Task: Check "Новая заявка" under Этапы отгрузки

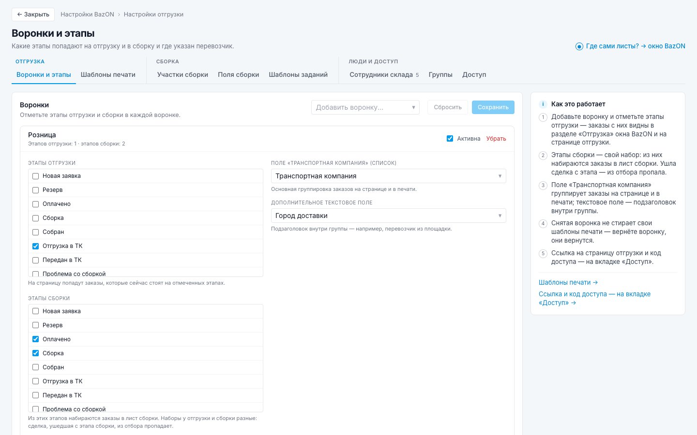Action: pos(35,176)
